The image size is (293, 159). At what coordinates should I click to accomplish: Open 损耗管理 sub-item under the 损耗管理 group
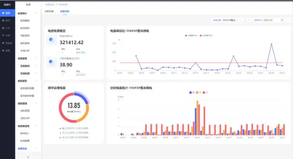coord(25,111)
